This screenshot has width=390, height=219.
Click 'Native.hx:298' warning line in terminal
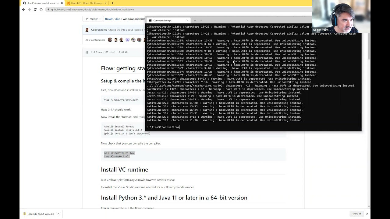click(225, 120)
